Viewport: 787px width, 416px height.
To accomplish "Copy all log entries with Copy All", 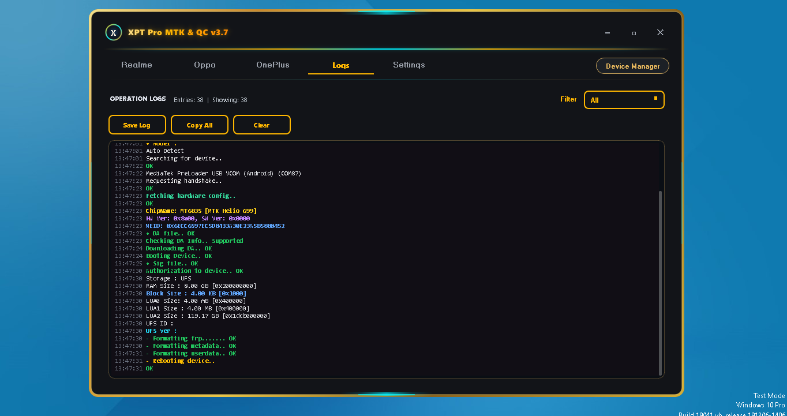I will [200, 125].
